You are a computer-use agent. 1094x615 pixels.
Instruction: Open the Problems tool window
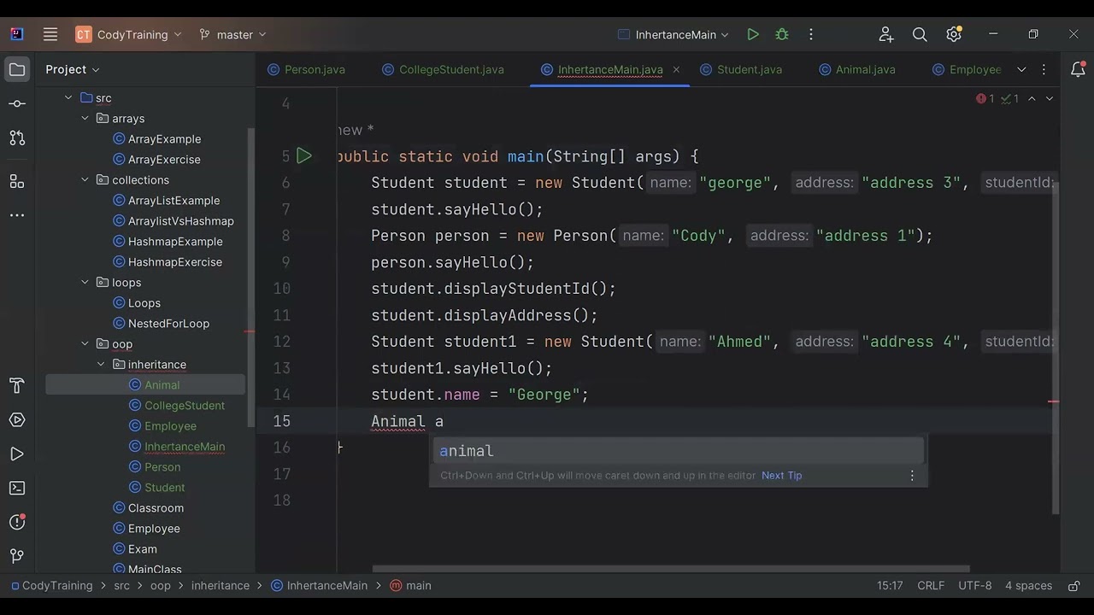click(x=17, y=523)
